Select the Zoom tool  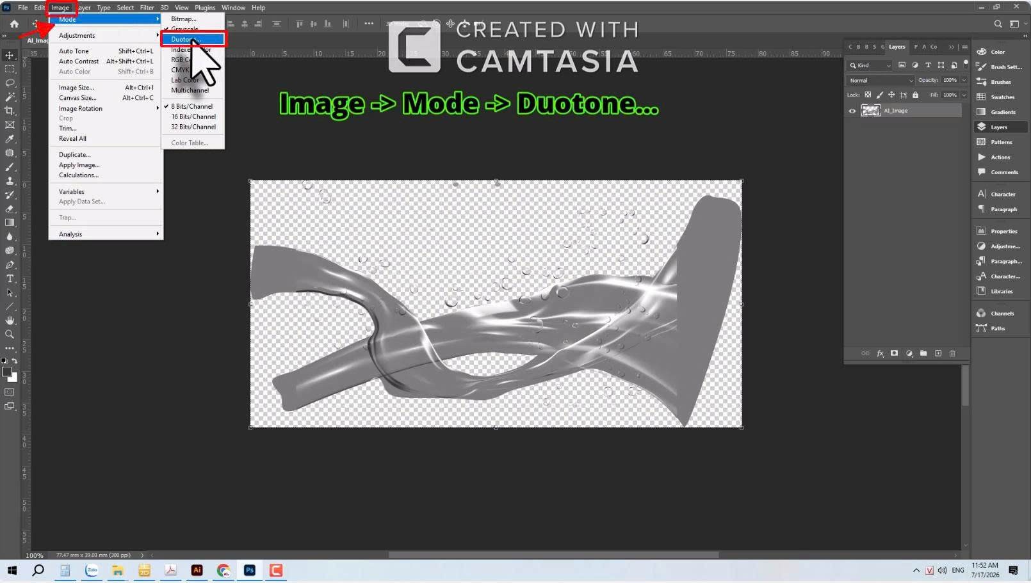[10, 334]
